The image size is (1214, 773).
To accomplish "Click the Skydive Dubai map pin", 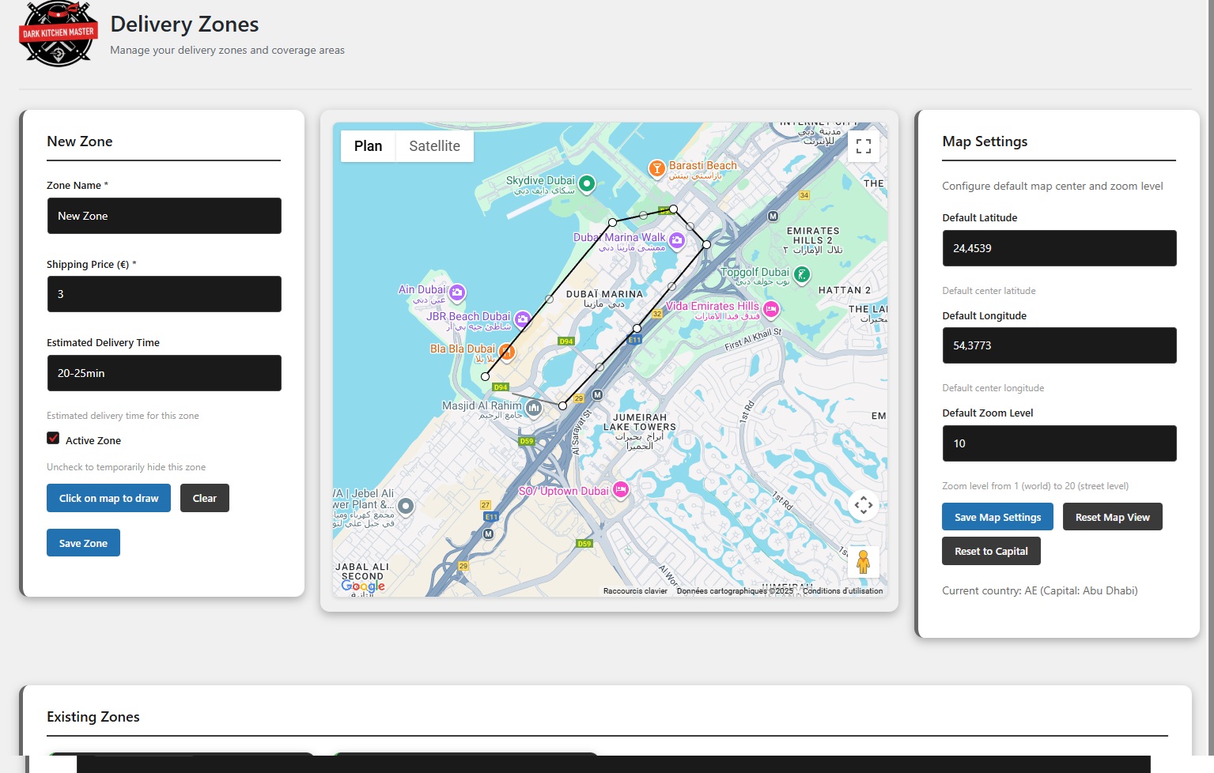I will [587, 184].
